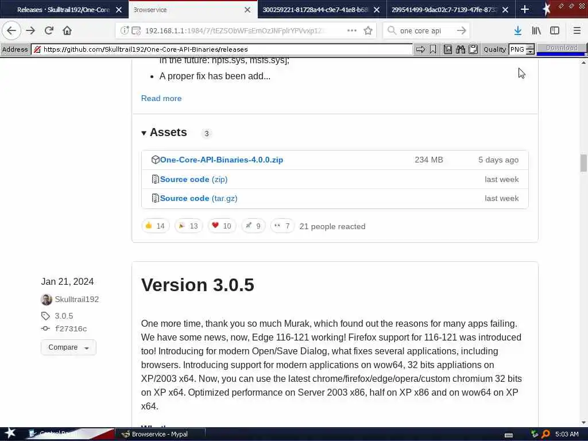Open the browser home page

[67, 30]
